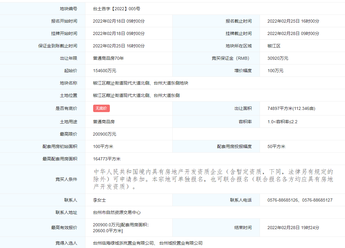Click transfer term 普通商品房70年

(x=108, y=58)
